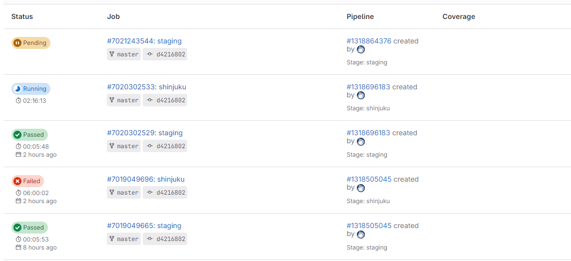This screenshot has height=261, width=571.
Task: Click the 06:00:02 failed duration
Action: tap(36, 193)
